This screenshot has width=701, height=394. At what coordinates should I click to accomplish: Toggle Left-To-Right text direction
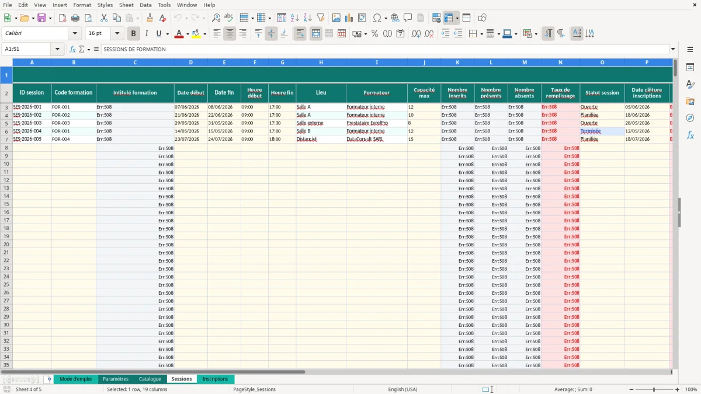(548, 34)
